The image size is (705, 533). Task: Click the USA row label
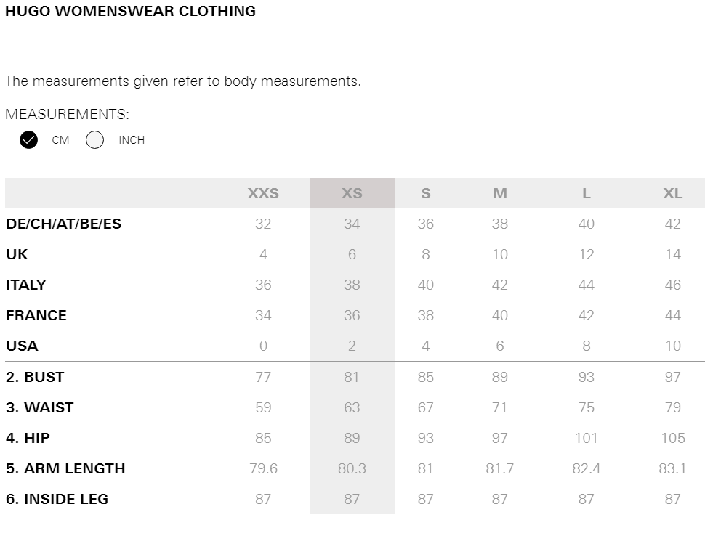coord(22,346)
